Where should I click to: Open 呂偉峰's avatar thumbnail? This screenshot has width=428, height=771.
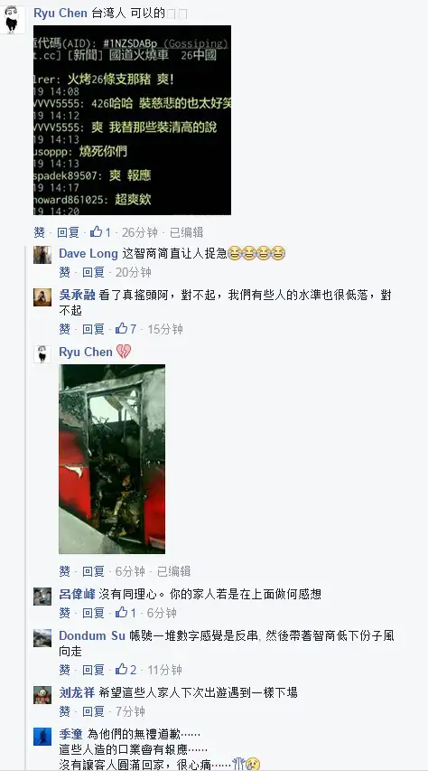click(42, 596)
